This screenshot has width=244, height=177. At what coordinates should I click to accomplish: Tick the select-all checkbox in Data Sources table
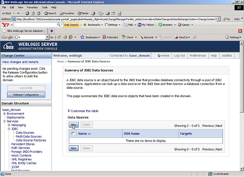point(73,133)
